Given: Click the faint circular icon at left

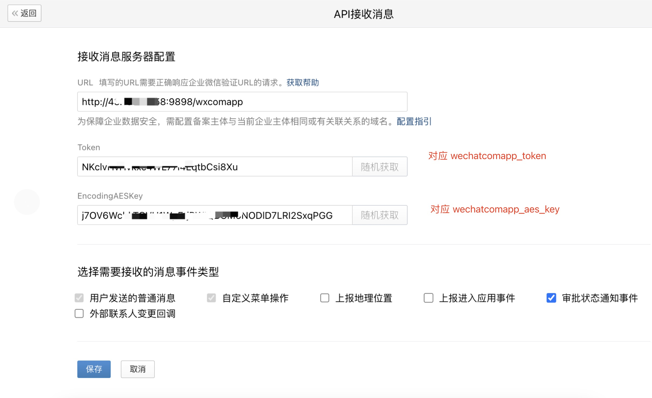Looking at the screenshot, I should click(27, 202).
